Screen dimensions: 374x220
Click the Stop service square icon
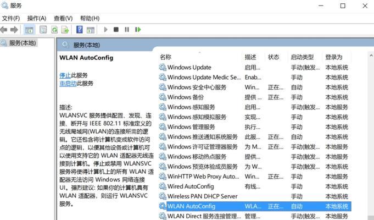click(x=116, y=30)
